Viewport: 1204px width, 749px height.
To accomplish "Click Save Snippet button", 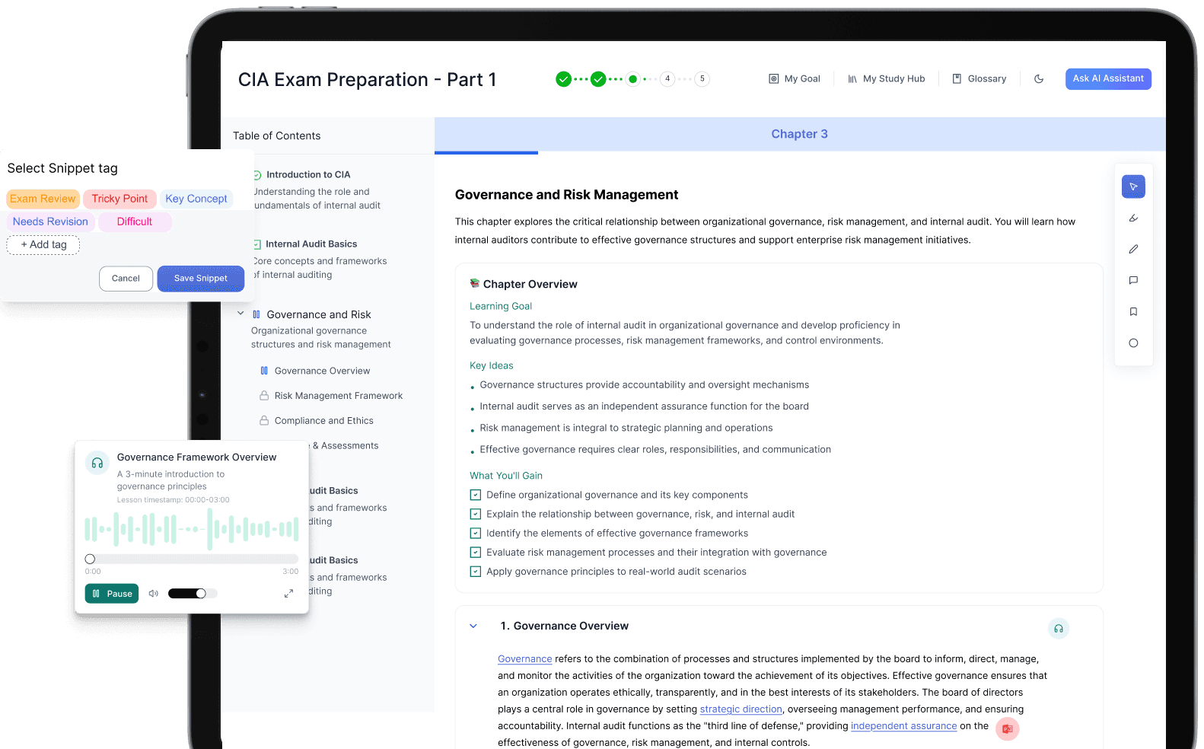I will (x=201, y=279).
